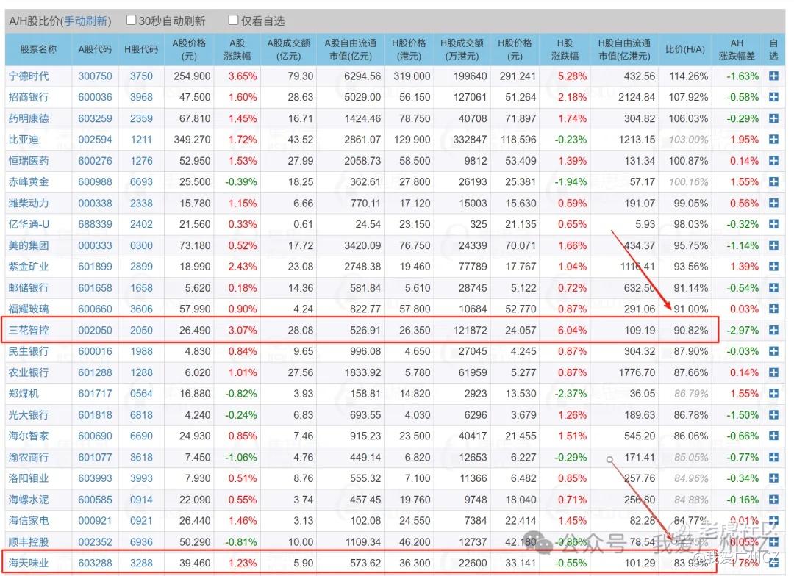Open A-share code 601658 link
Viewport: 794px width, 576px height.
click(95, 288)
